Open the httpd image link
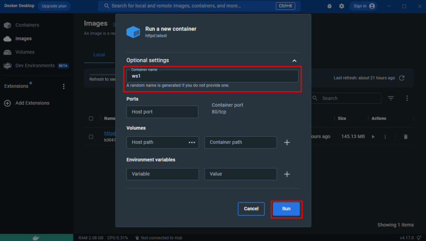The height and width of the screenshot is (241, 426). click(x=110, y=133)
